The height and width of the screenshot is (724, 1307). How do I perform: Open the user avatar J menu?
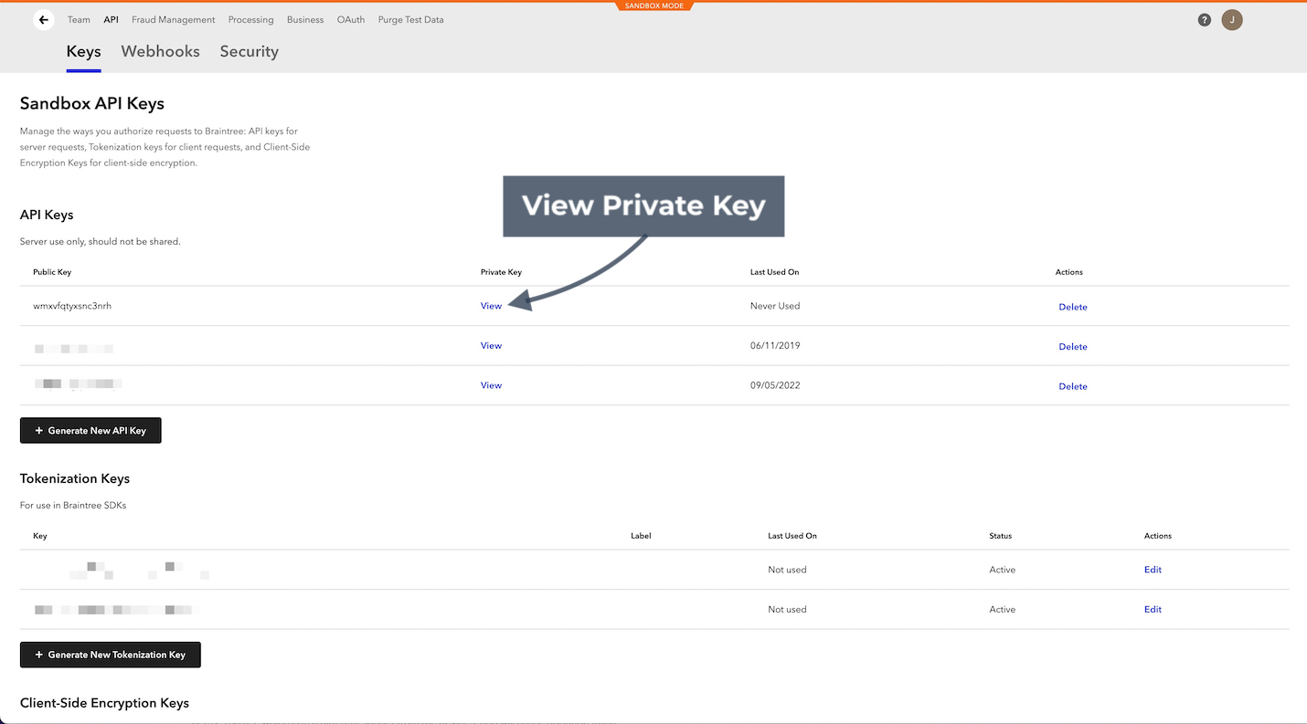click(x=1231, y=19)
